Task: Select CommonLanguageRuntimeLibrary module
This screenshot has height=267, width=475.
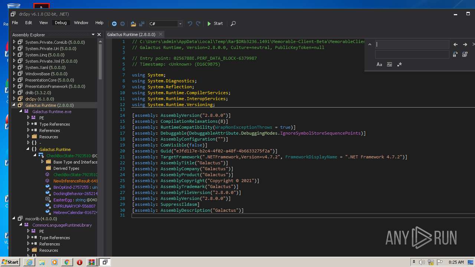Action: [x=62, y=225]
